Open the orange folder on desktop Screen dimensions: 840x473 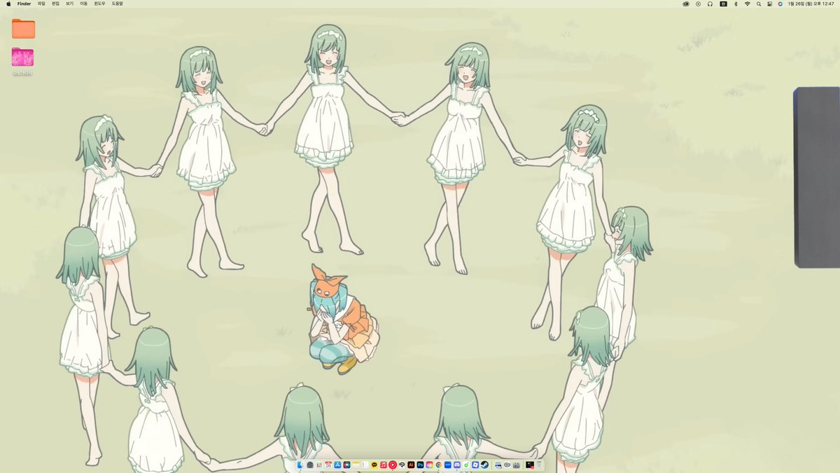pyautogui.click(x=23, y=29)
